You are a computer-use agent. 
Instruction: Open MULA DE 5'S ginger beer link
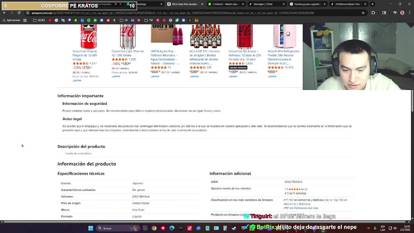pyautogui.click(x=204, y=57)
